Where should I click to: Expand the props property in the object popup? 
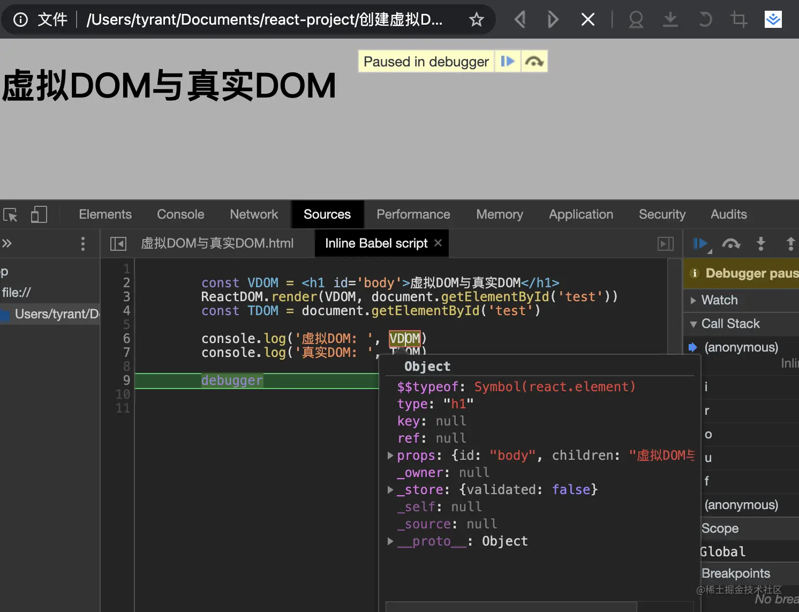[x=390, y=456]
